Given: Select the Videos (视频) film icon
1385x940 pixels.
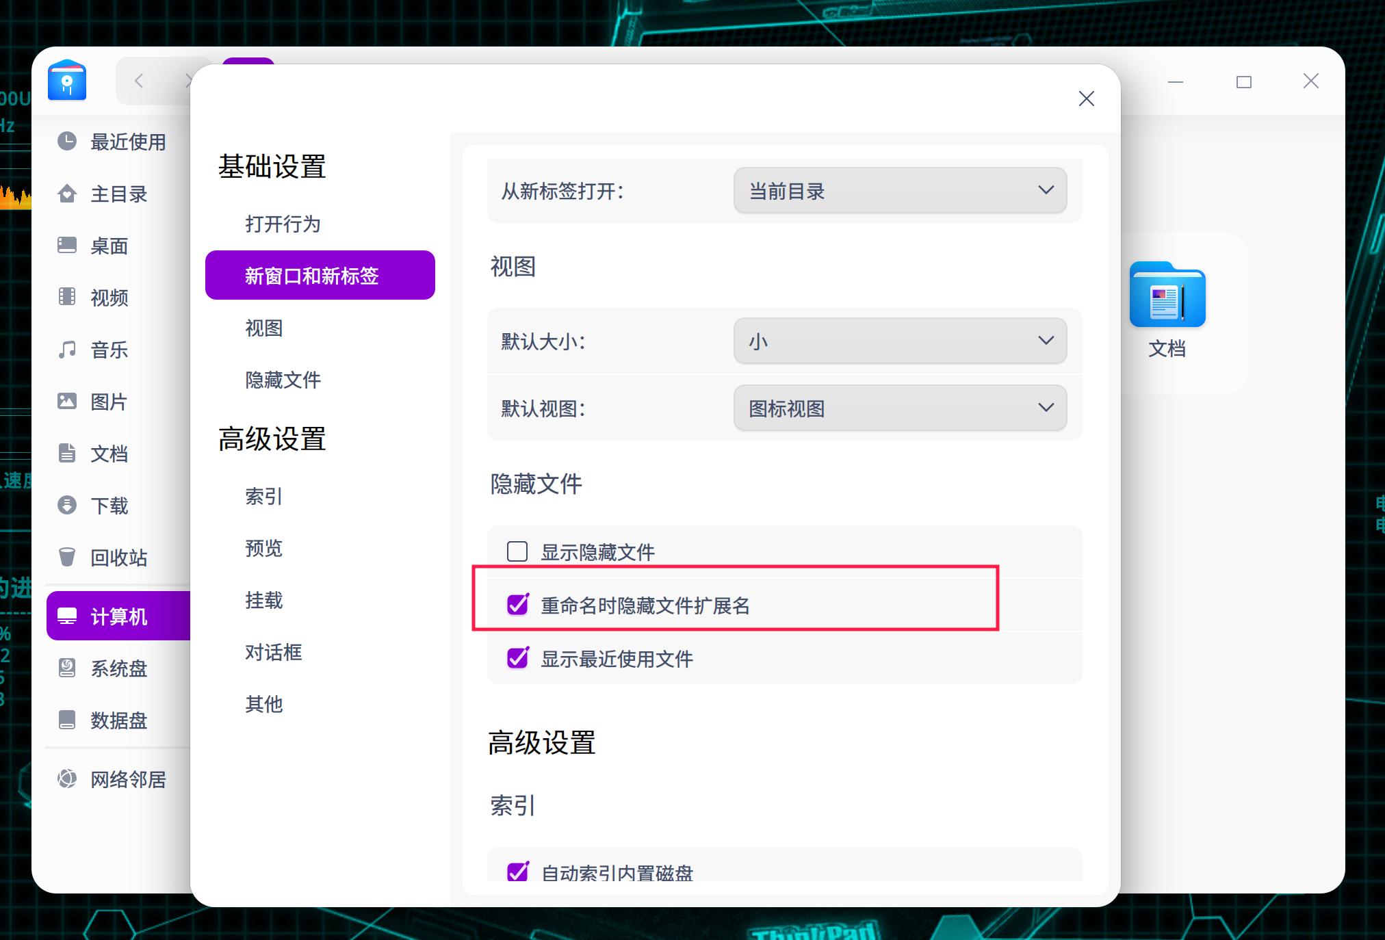Looking at the screenshot, I should click(x=67, y=297).
